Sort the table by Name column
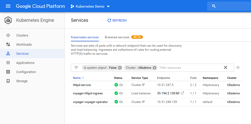The width and height of the screenshot is (251, 124). click(x=77, y=78)
